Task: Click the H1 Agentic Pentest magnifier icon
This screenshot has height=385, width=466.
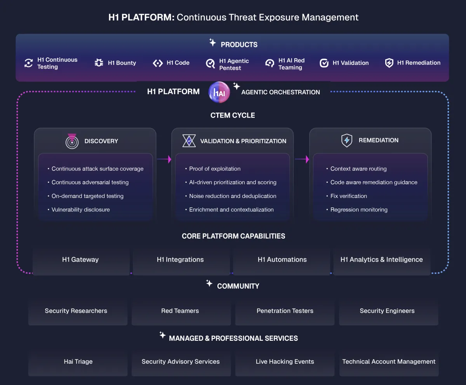Action: 210,64
